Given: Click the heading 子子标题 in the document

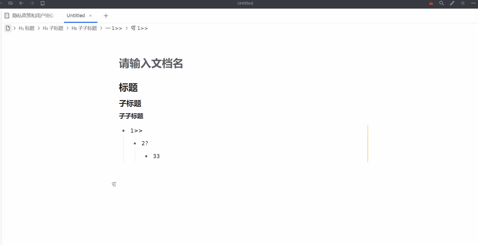Looking at the screenshot, I should pyautogui.click(x=131, y=116).
